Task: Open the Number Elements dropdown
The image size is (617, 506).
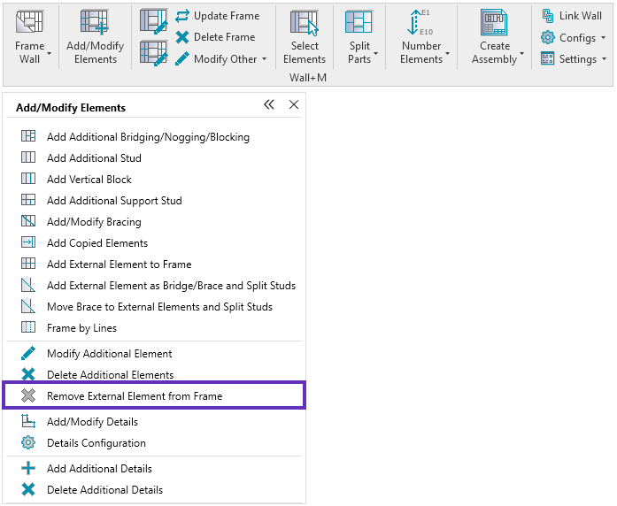Action: point(446,55)
